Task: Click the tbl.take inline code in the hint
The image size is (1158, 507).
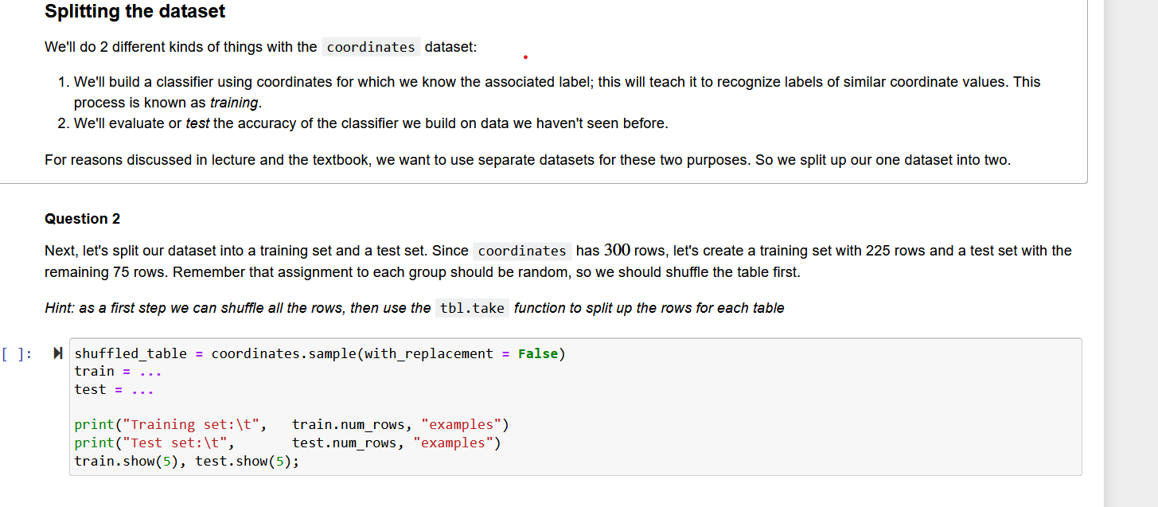Action: point(472,307)
